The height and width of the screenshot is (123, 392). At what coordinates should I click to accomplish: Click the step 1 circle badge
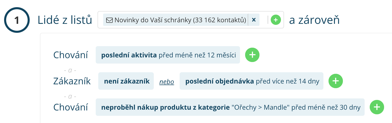[17, 20]
